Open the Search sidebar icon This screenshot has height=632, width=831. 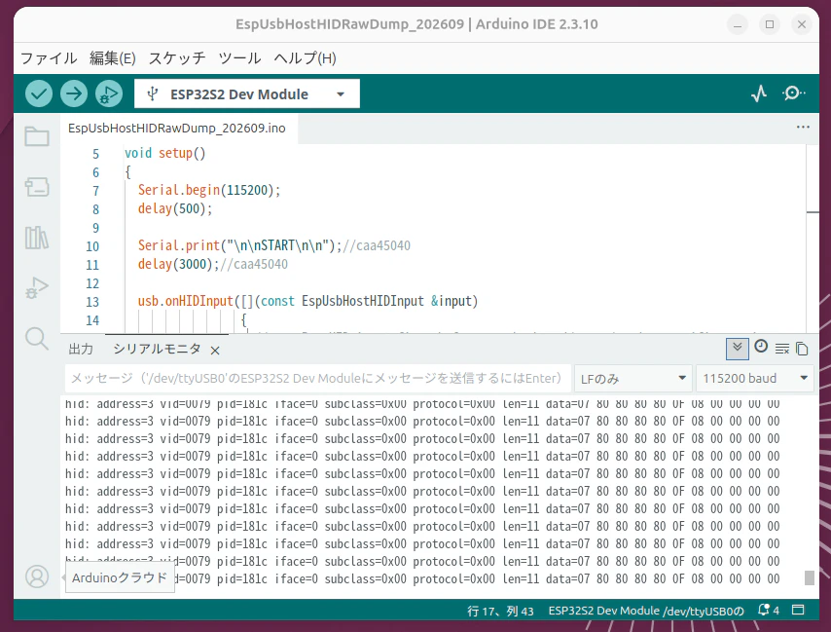coord(37,338)
